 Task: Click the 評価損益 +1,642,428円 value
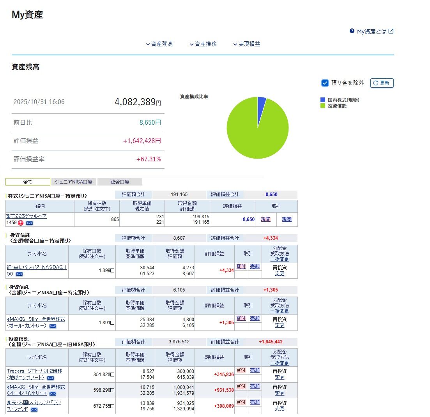(x=142, y=141)
